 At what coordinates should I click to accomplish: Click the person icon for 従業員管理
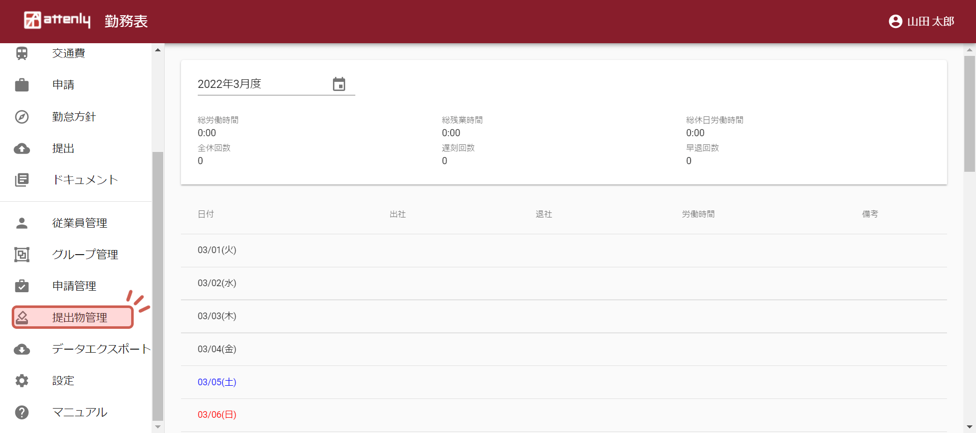pyautogui.click(x=22, y=223)
